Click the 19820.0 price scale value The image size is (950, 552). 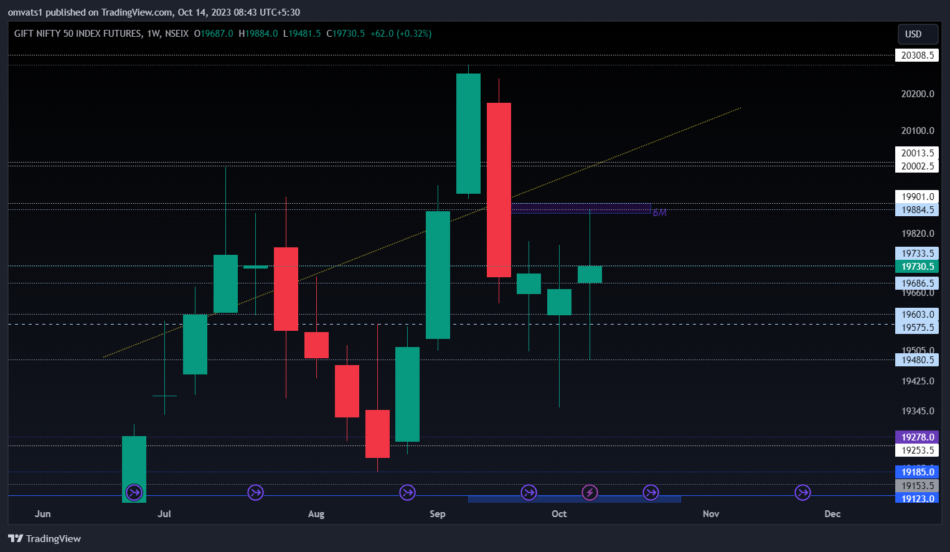point(918,234)
